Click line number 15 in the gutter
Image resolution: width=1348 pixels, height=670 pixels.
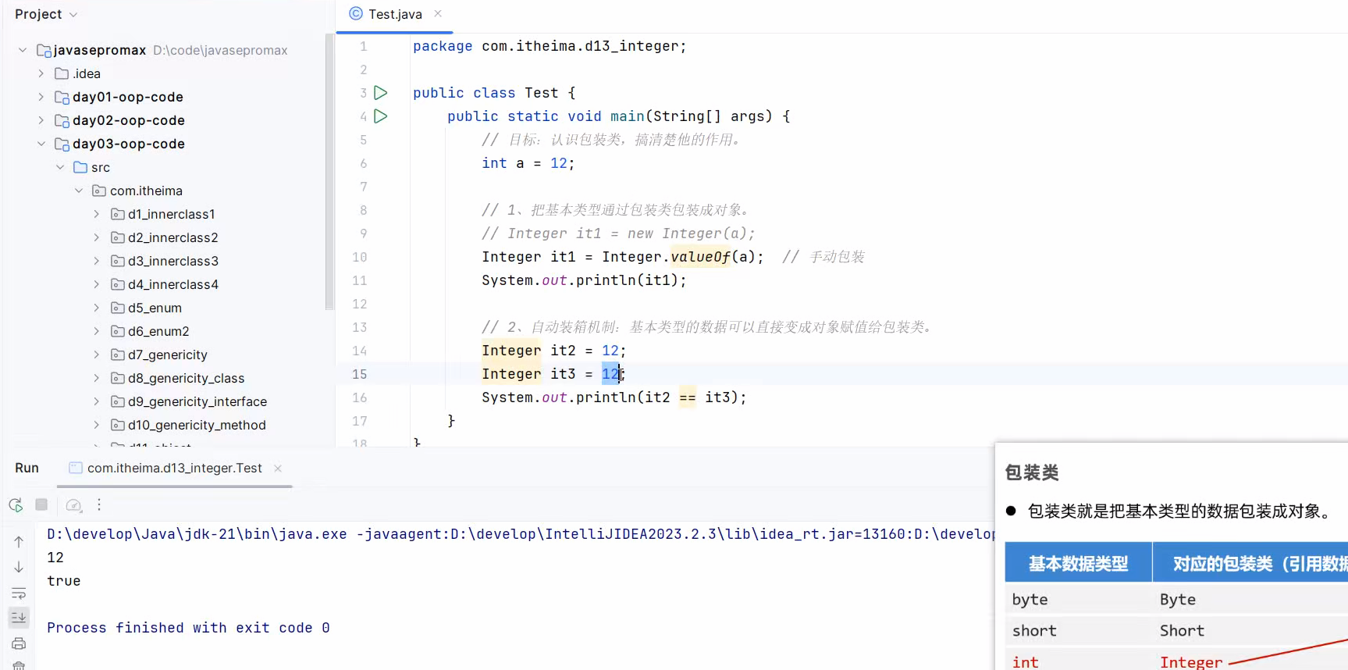tap(359, 374)
